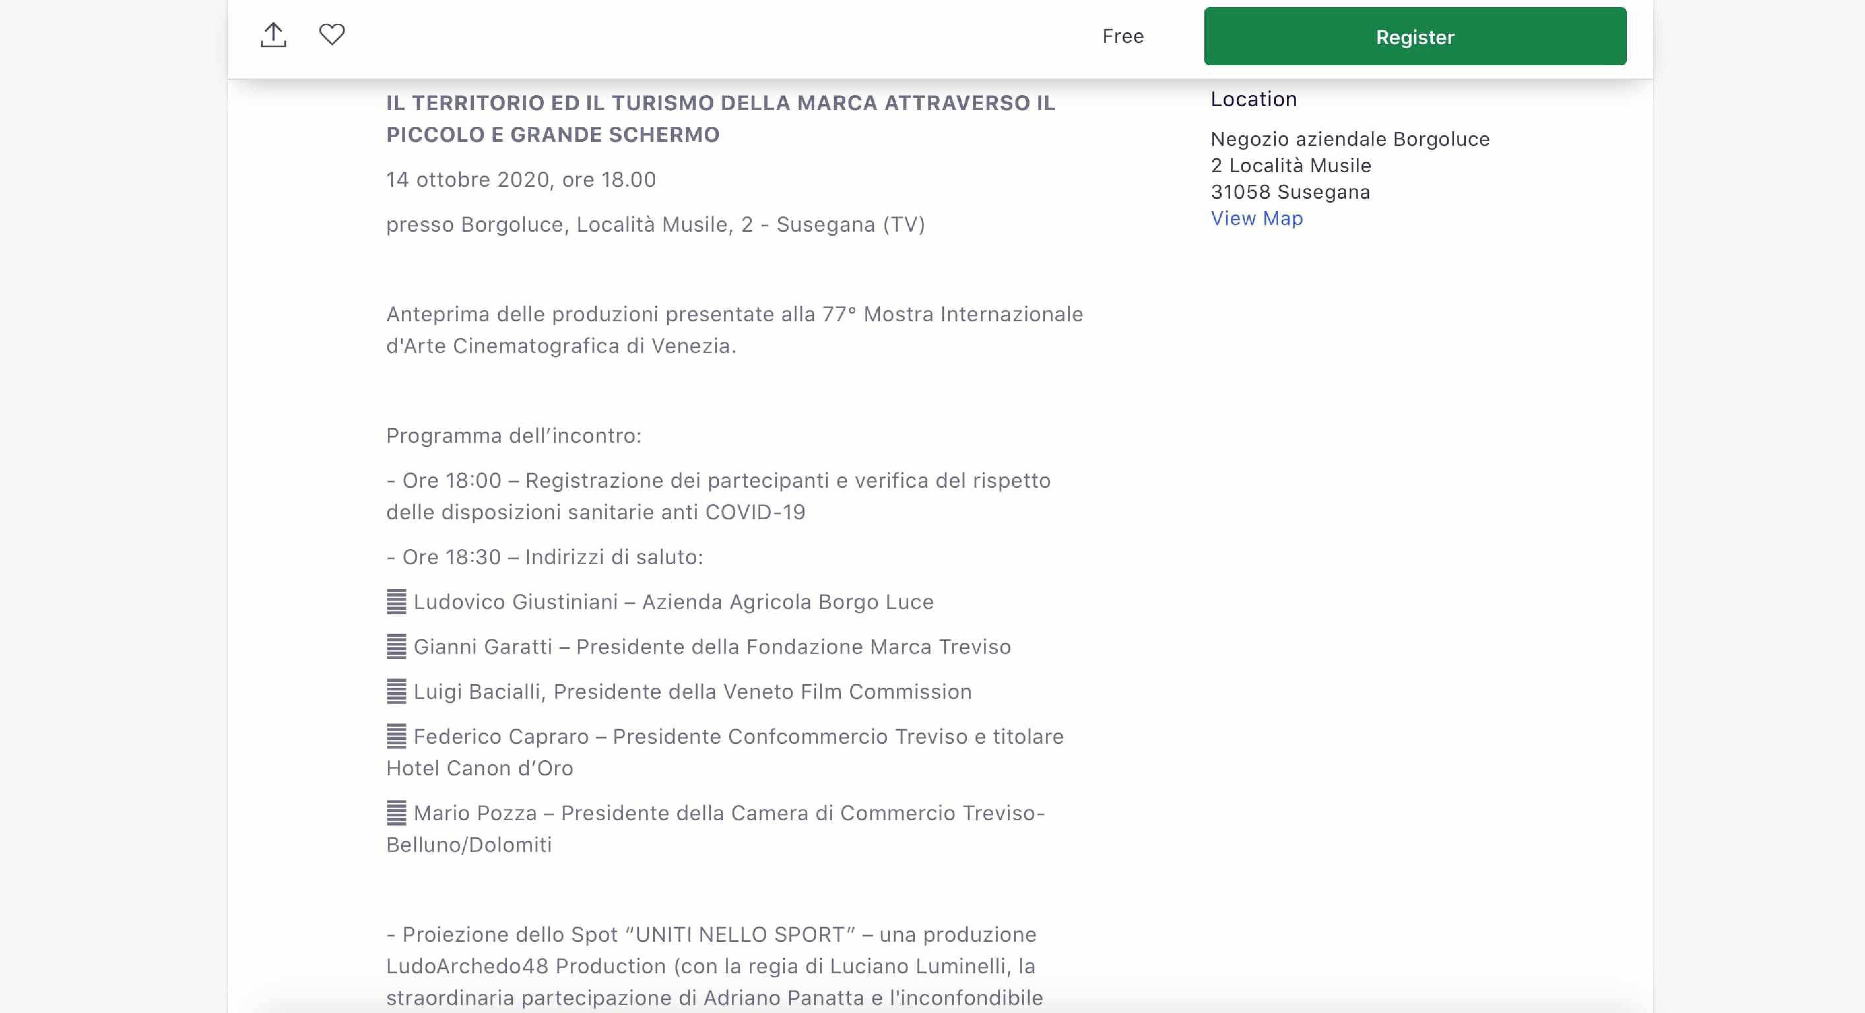
Task: Click bullet glyph before Federico Capraro
Action: click(x=396, y=736)
